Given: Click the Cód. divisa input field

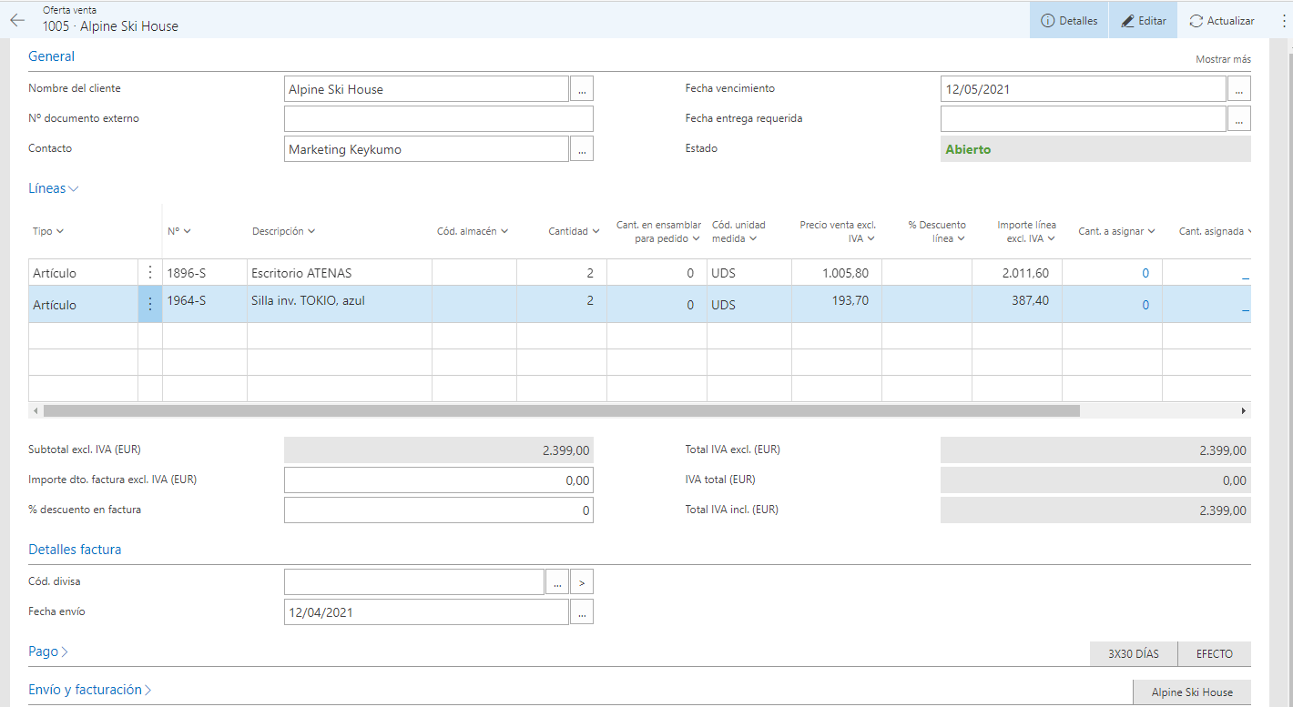Looking at the screenshot, I should pyautogui.click(x=414, y=581).
